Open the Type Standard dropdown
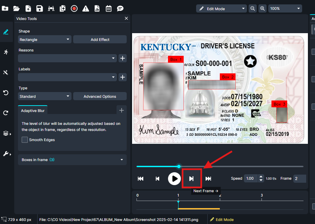This screenshot has width=315, height=224. pos(45,96)
